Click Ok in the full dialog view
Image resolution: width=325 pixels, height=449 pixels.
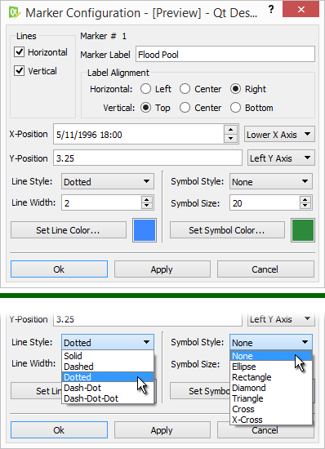pyautogui.click(x=60, y=269)
